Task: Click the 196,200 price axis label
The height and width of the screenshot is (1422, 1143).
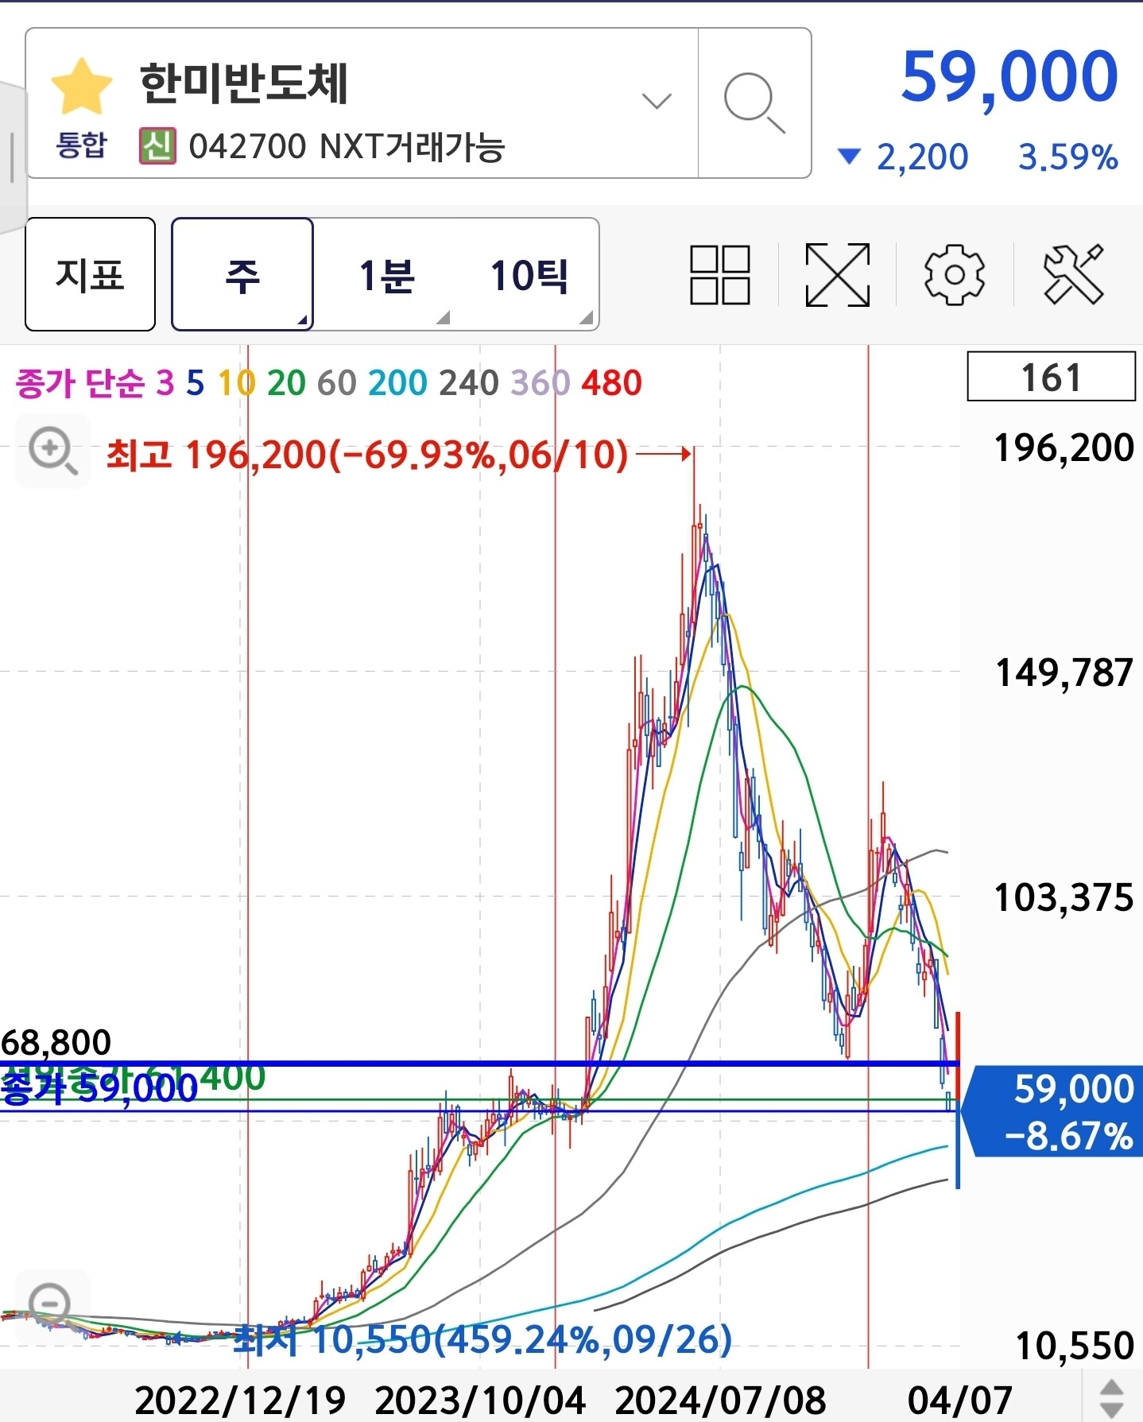Action: tap(1064, 448)
